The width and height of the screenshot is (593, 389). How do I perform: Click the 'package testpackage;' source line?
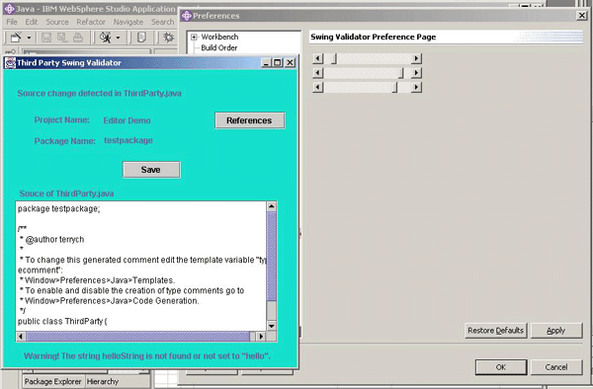(x=58, y=209)
